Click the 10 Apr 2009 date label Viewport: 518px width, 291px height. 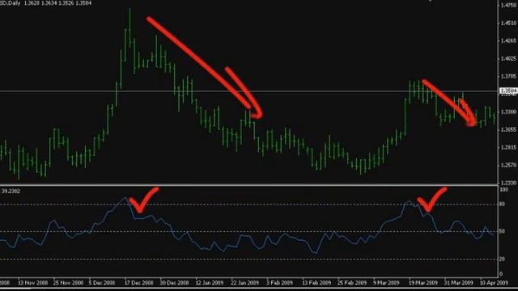(494, 283)
